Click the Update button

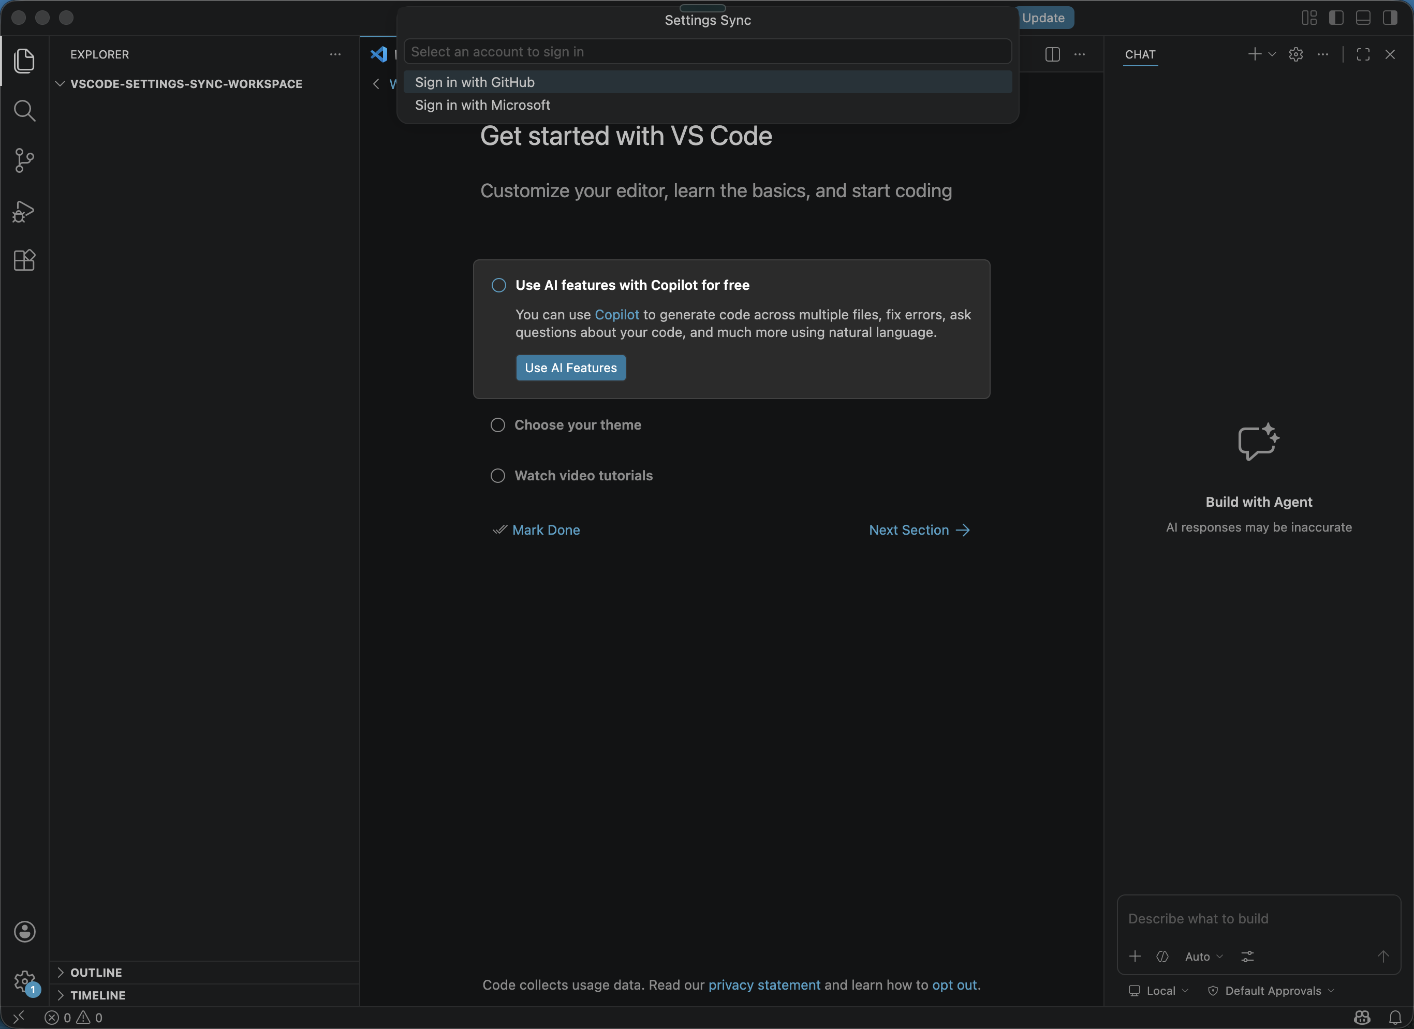point(1043,18)
